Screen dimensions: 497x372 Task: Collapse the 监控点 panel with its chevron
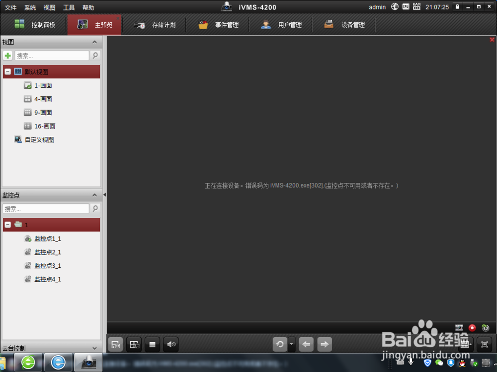coord(94,195)
